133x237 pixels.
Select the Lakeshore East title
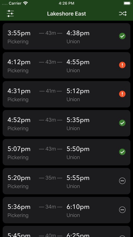[66, 14]
